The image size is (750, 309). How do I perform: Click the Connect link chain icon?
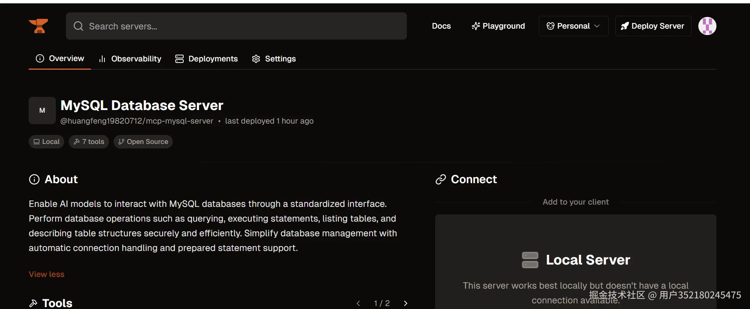pyautogui.click(x=441, y=179)
